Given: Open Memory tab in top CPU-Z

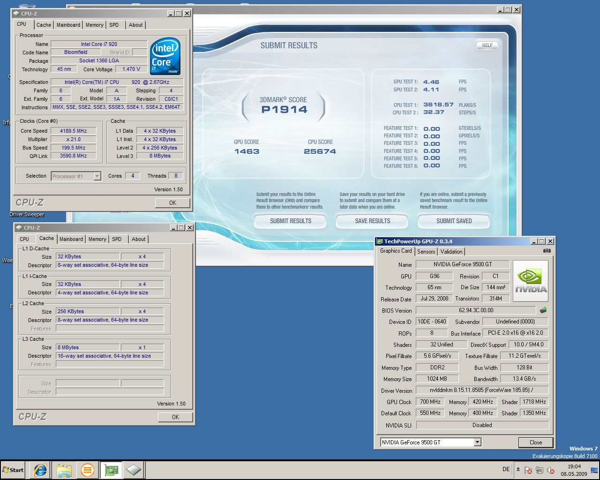Looking at the screenshot, I should [x=95, y=25].
